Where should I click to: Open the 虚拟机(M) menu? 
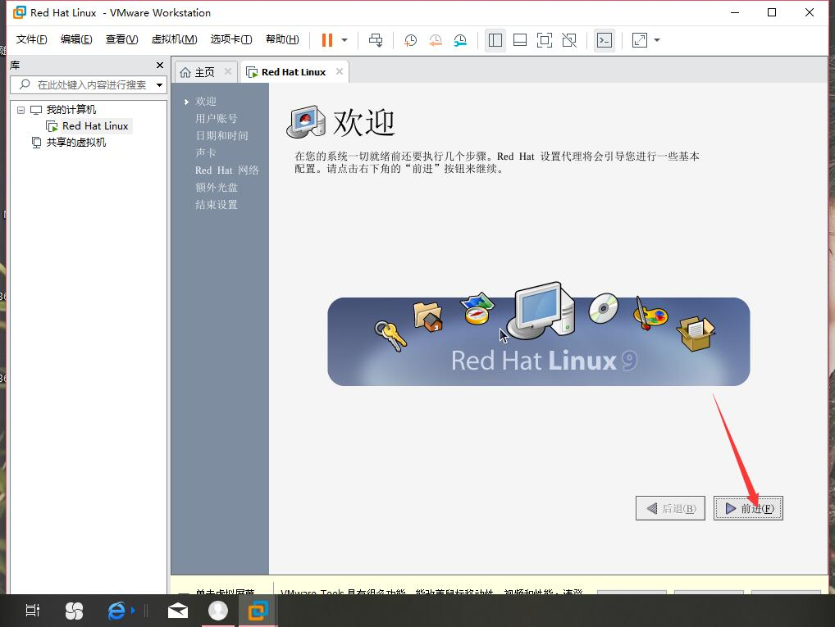coord(174,39)
